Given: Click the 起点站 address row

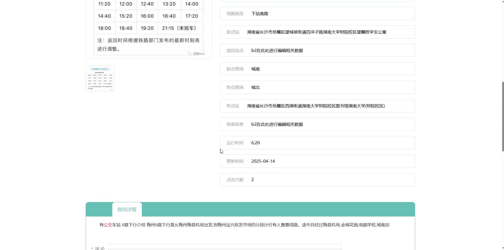Looking at the screenshot, I should point(317,32).
